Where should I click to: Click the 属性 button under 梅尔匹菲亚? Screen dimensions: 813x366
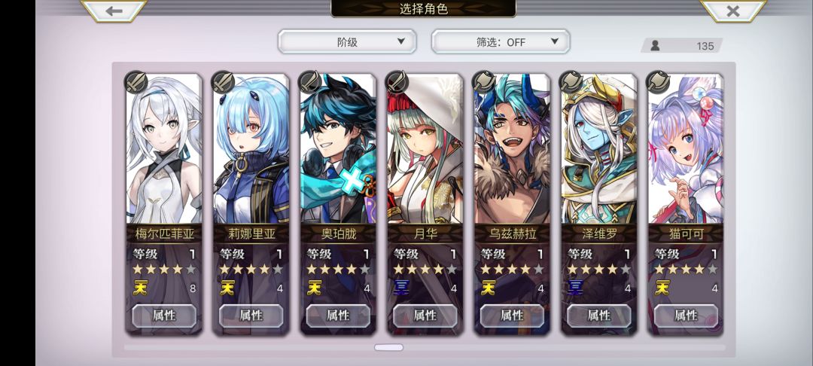click(164, 316)
